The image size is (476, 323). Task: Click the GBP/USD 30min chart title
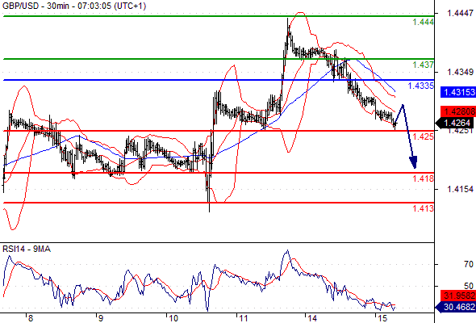pyautogui.click(x=74, y=6)
